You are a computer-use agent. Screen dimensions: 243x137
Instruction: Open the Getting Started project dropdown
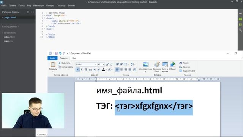tap(11, 27)
